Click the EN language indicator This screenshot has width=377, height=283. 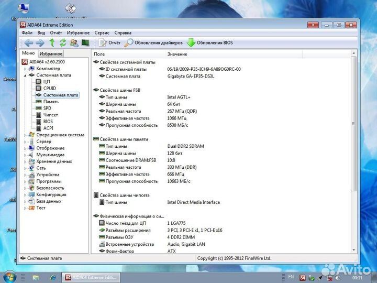click(x=291, y=277)
